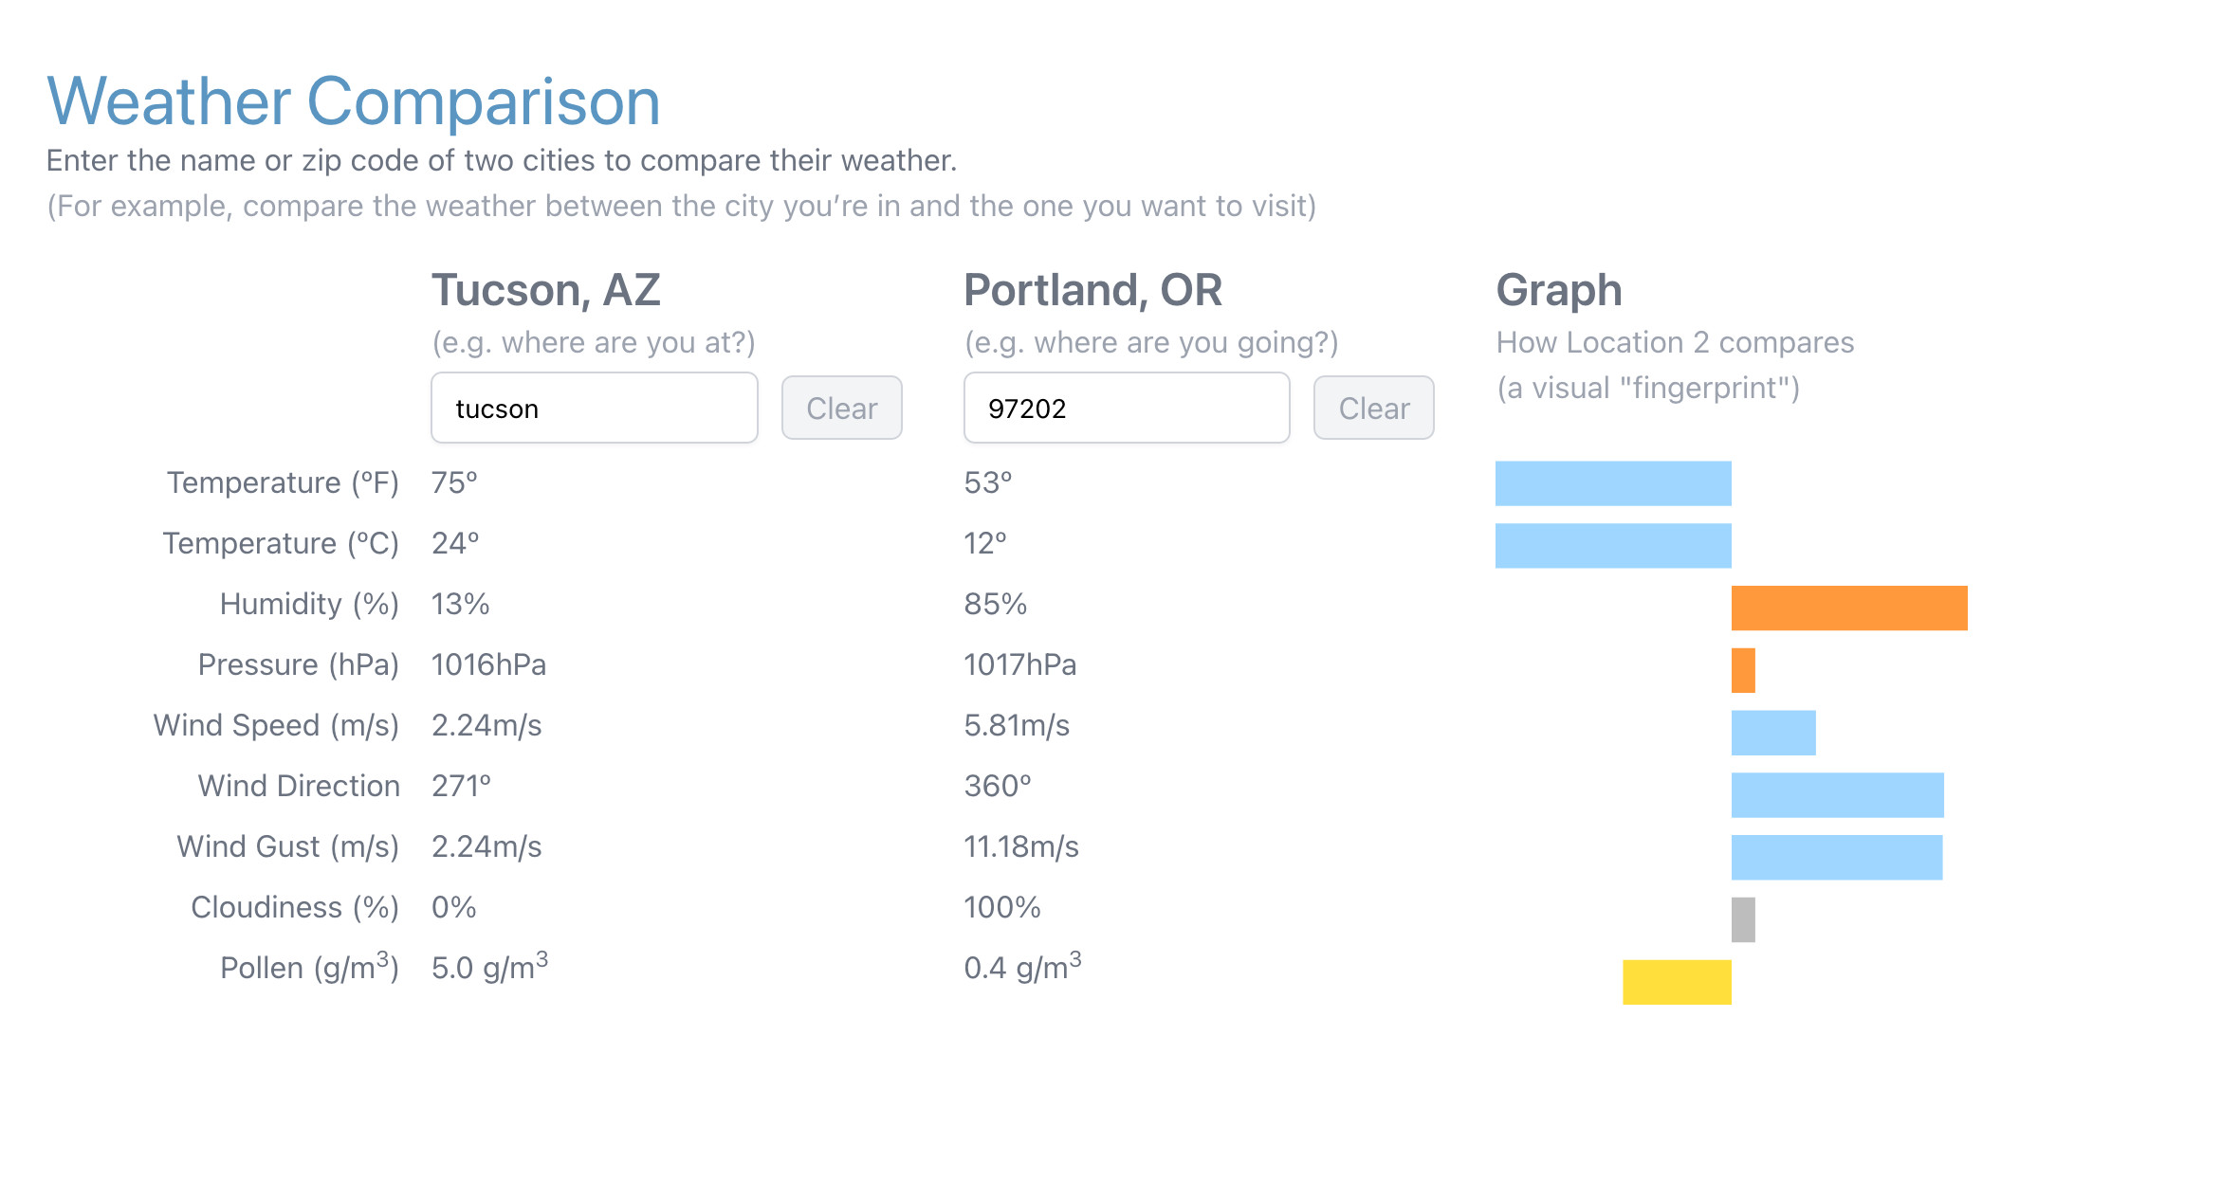
Task: Click the Graph column heading
Action: click(x=1558, y=290)
